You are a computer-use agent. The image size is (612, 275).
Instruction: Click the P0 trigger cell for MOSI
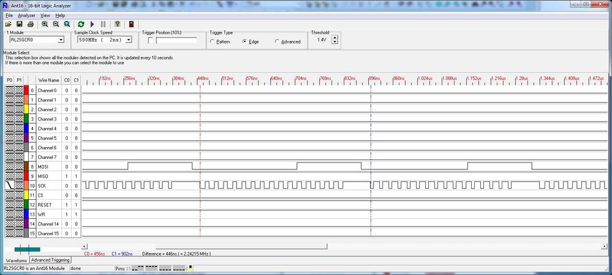point(10,167)
